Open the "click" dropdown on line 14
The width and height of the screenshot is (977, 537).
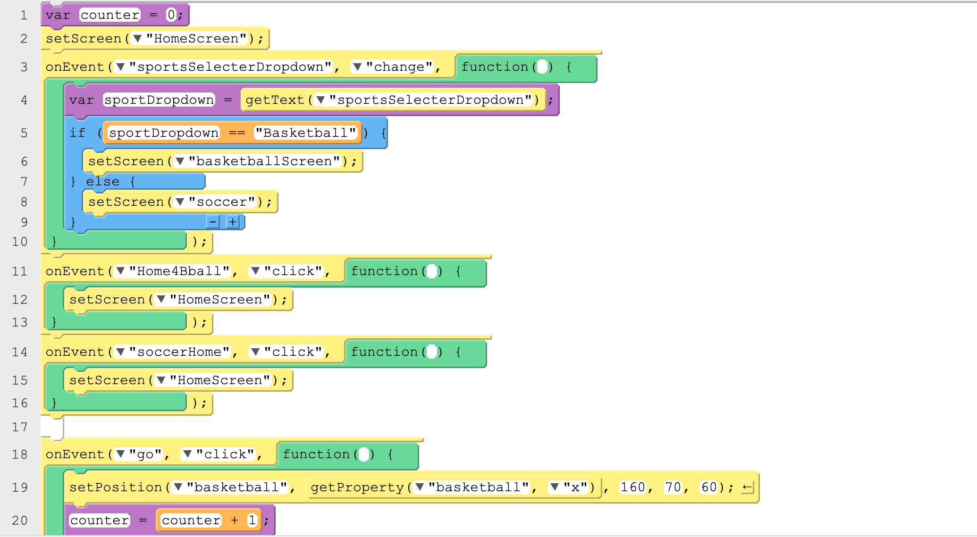pyautogui.click(x=255, y=352)
